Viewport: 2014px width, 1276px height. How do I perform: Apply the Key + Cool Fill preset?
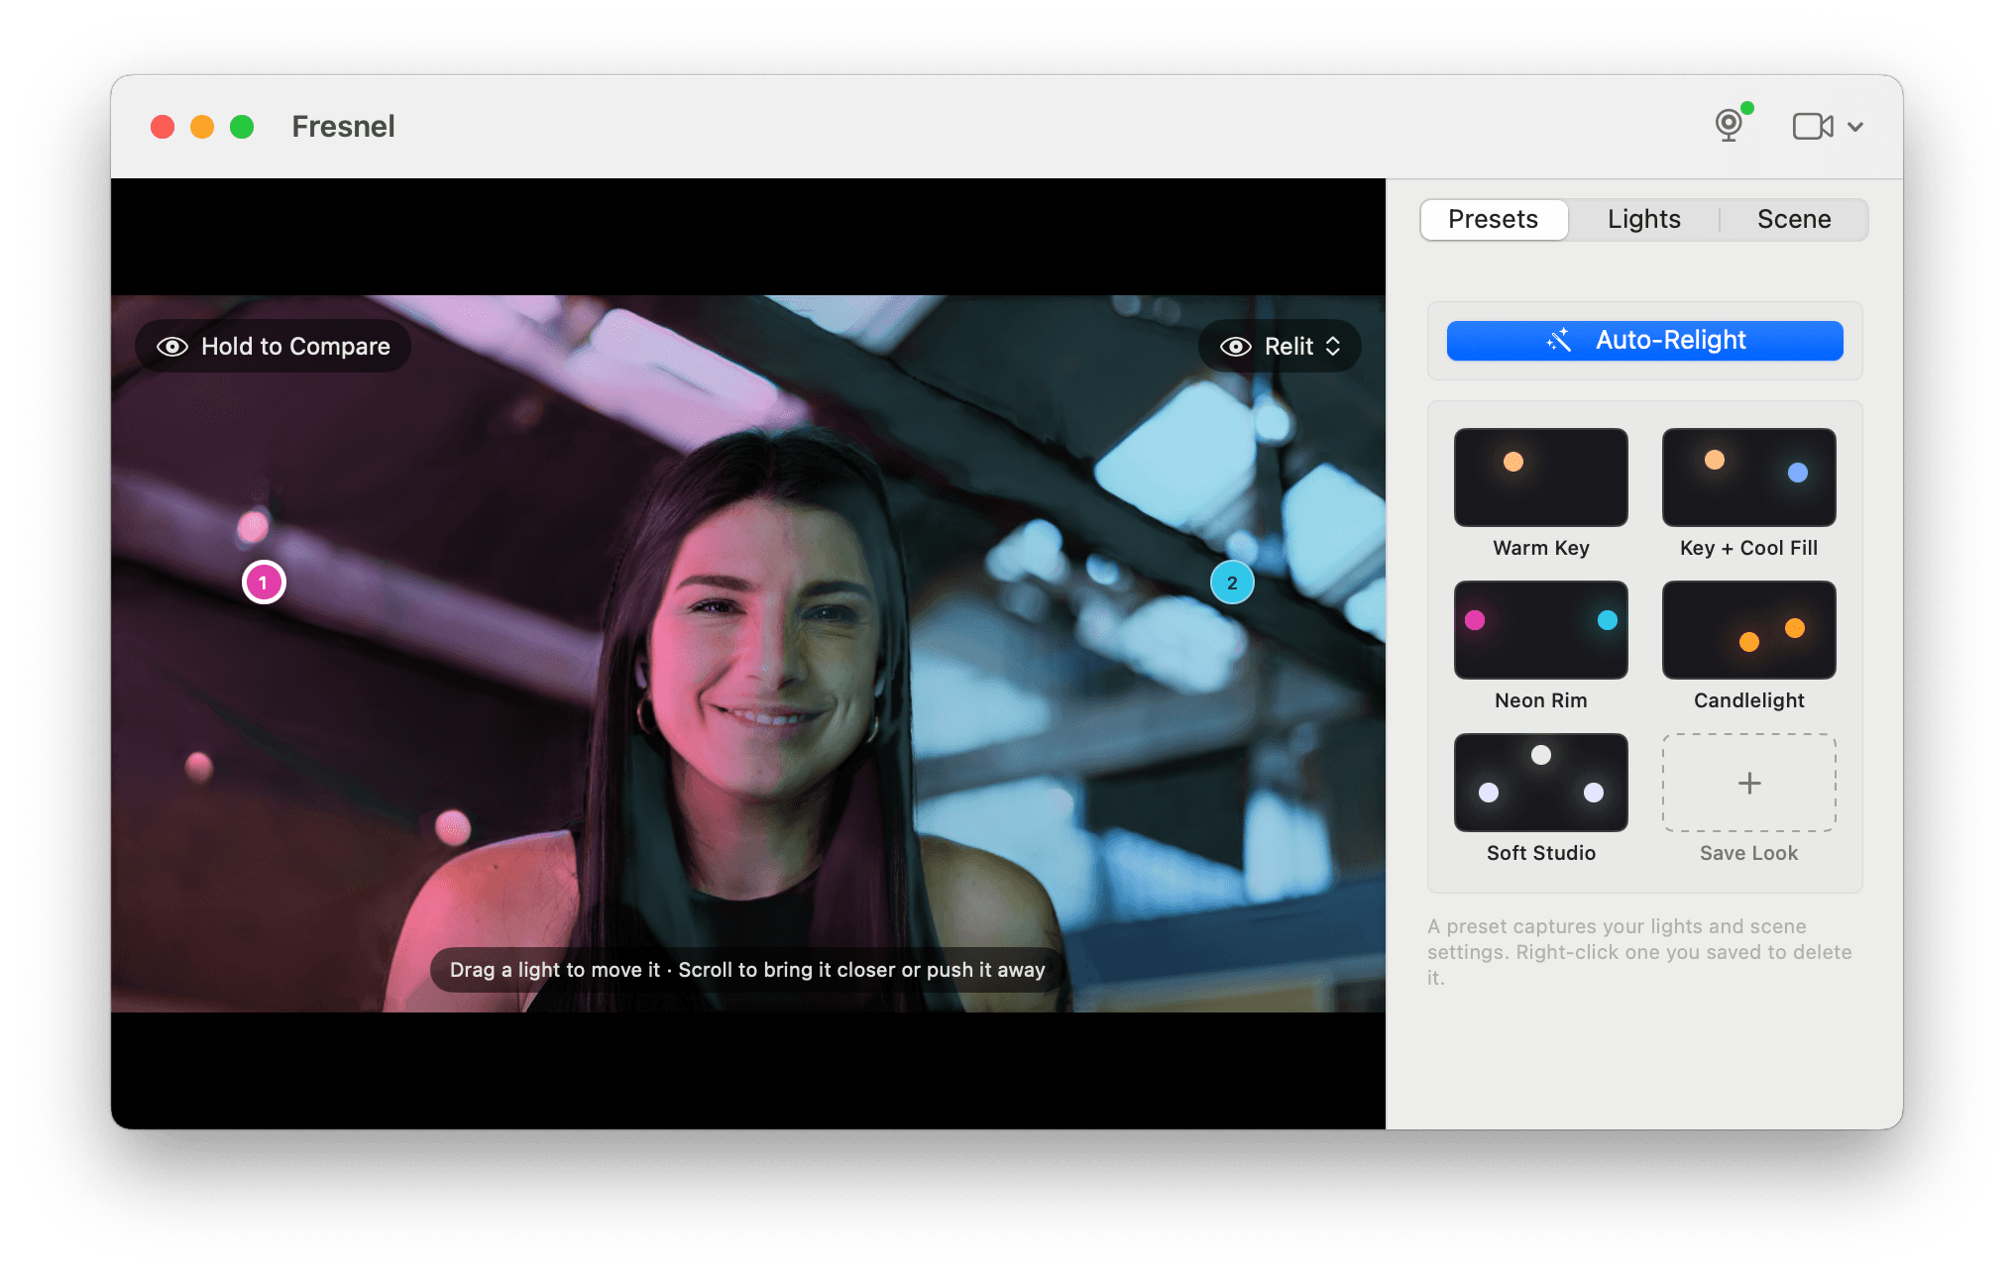tap(1749, 478)
